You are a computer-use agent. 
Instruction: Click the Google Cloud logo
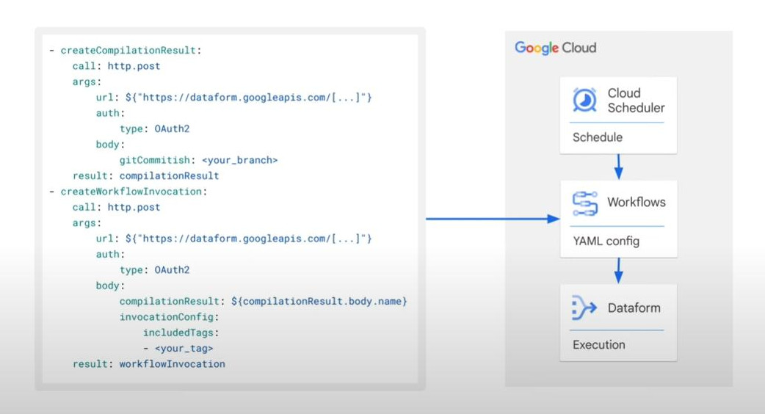[x=556, y=48]
